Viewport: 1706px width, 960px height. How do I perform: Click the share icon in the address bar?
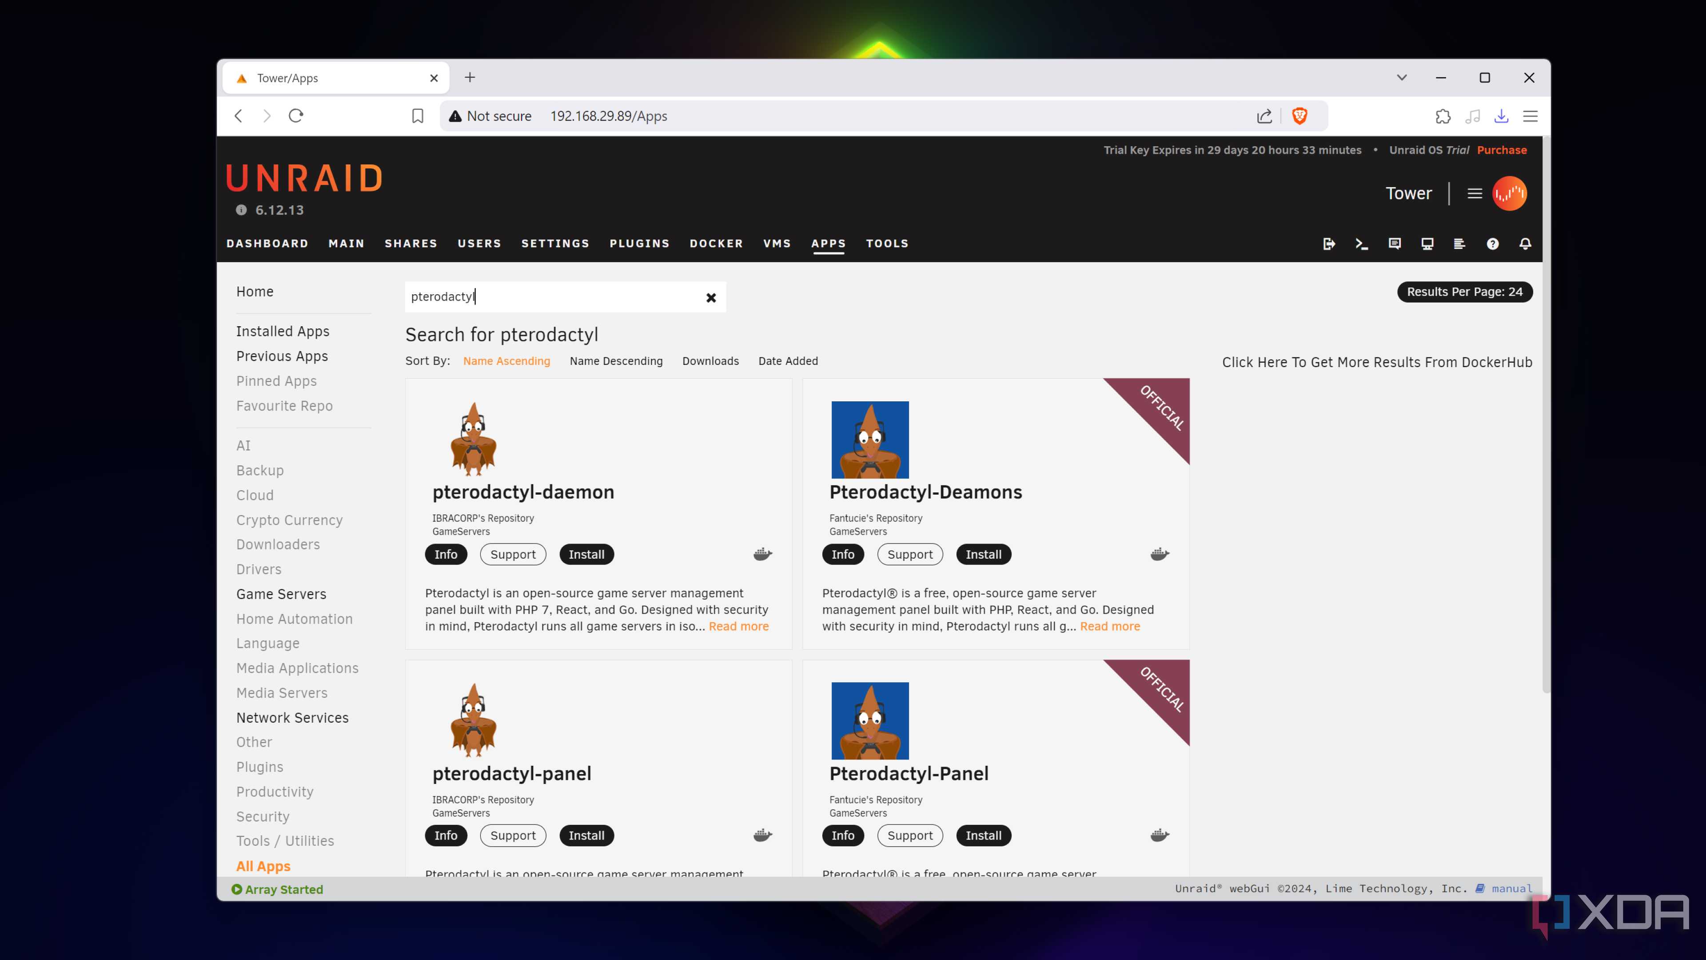click(x=1264, y=116)
